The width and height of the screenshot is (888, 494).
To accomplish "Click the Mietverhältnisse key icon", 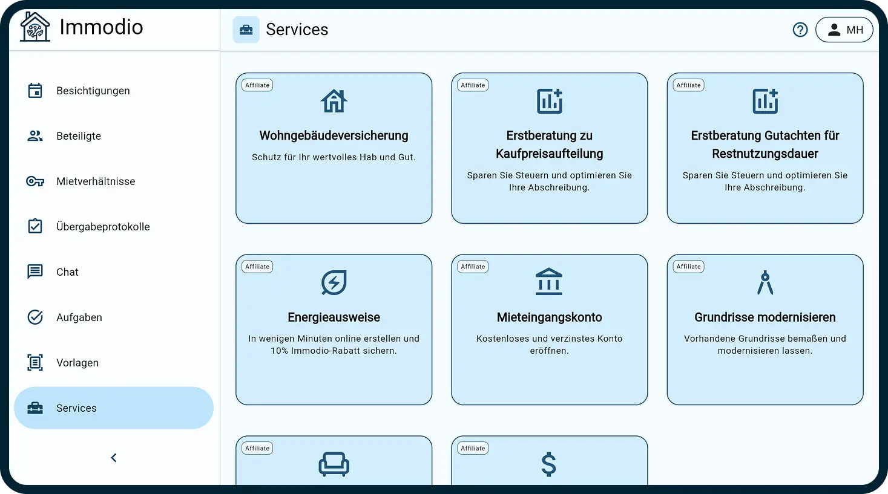I will tap(35, 181).
